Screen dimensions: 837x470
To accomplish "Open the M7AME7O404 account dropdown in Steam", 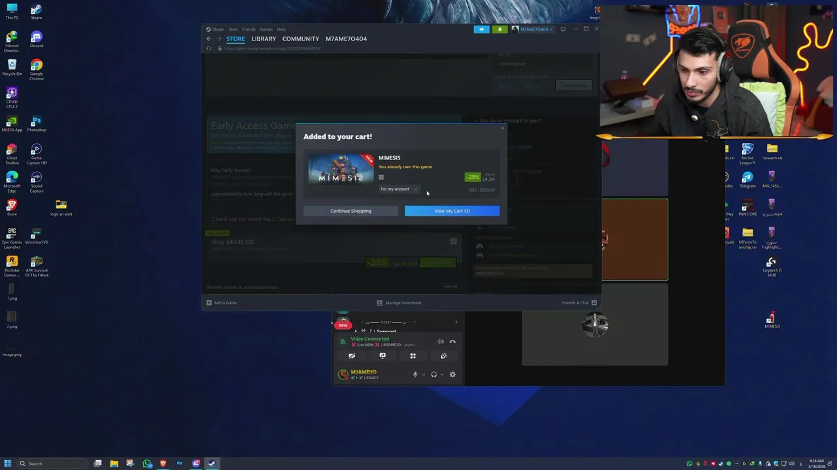I will pyautogui.click(x=532, y=29).
